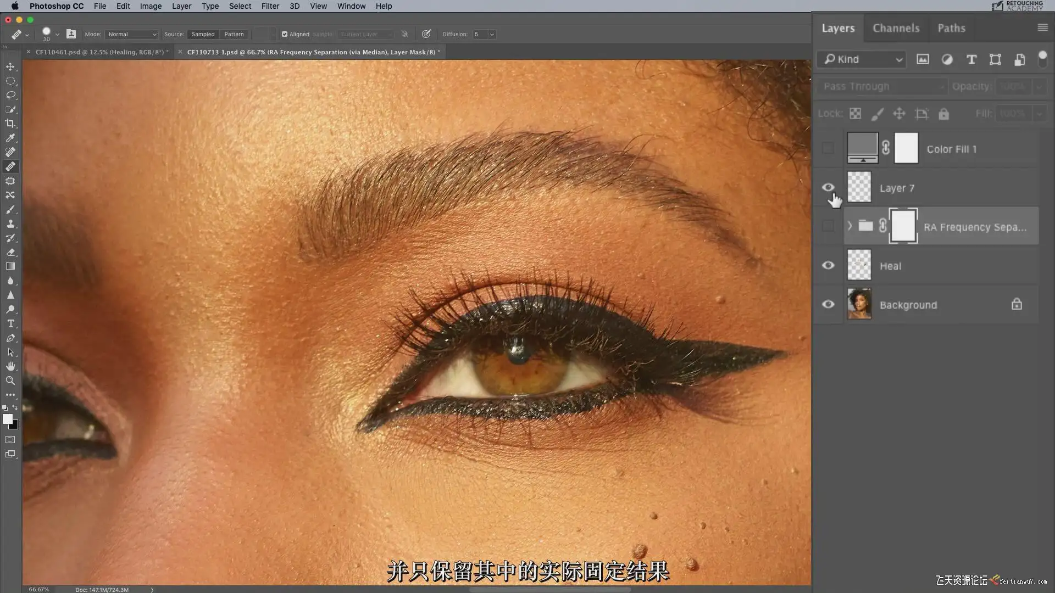Switch to the Channels tab

[x=896, y=28]
